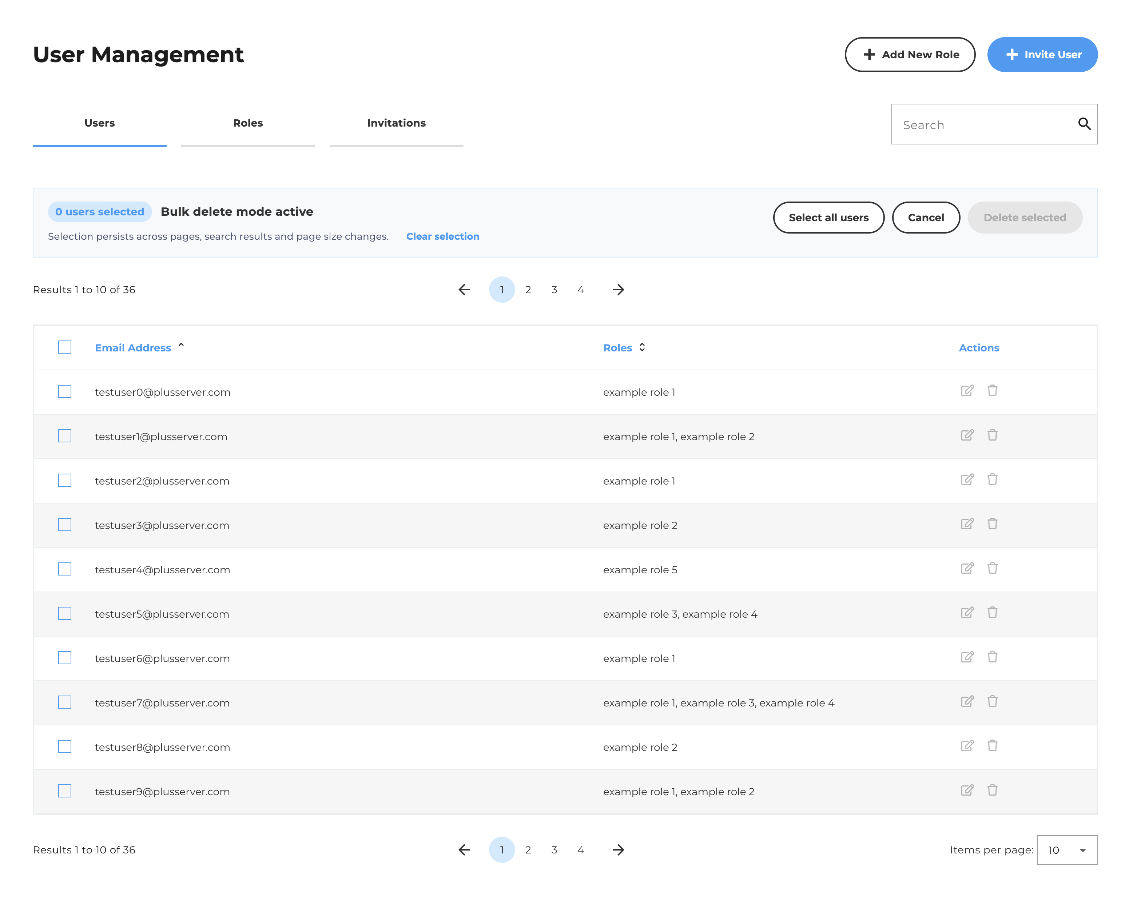Open edit icon for testuser1@plusserver.com
Viewport: 1133px width, 900px height.
[x=967, y=435]
